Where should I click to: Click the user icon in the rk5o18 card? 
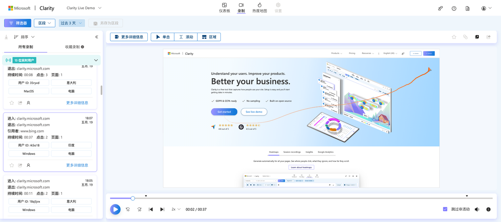28,165
